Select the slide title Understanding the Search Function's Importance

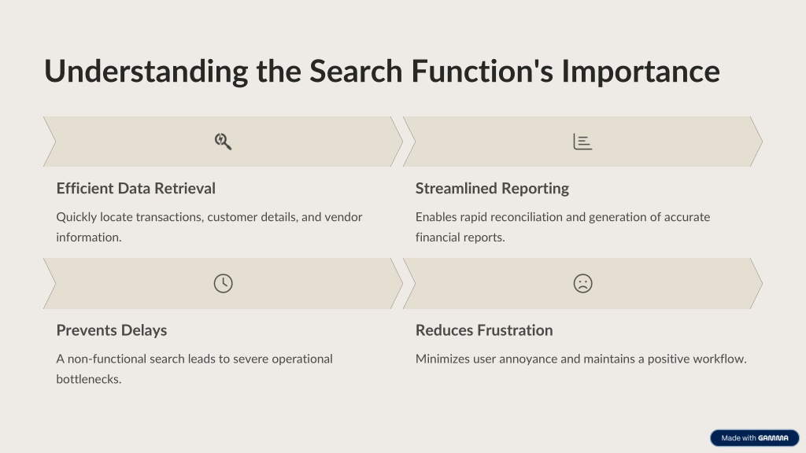pyautogui.click(x=382, y=71)
